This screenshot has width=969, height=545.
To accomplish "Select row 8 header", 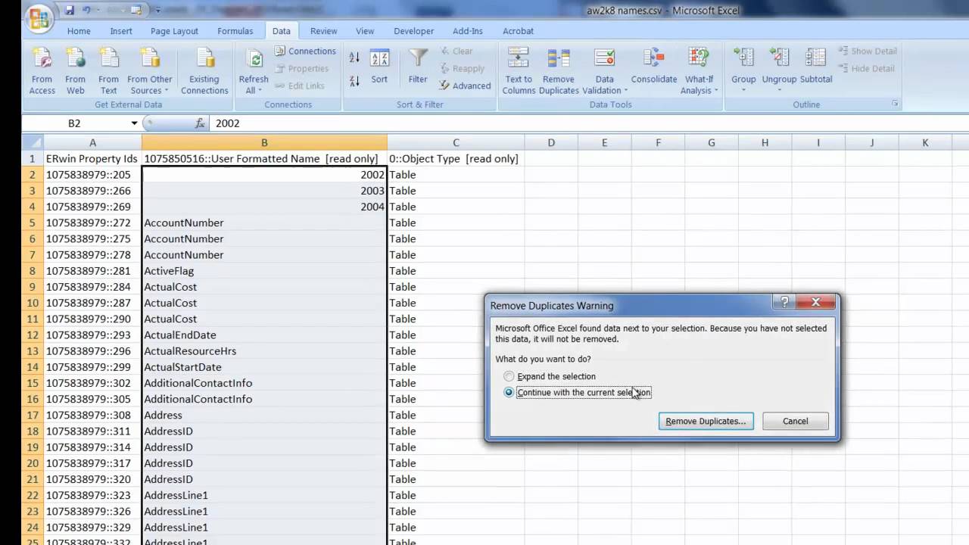I will (x=33, y=271).
